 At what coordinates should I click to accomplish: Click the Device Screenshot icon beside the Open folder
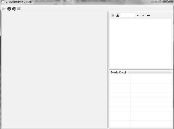point(9,9)
